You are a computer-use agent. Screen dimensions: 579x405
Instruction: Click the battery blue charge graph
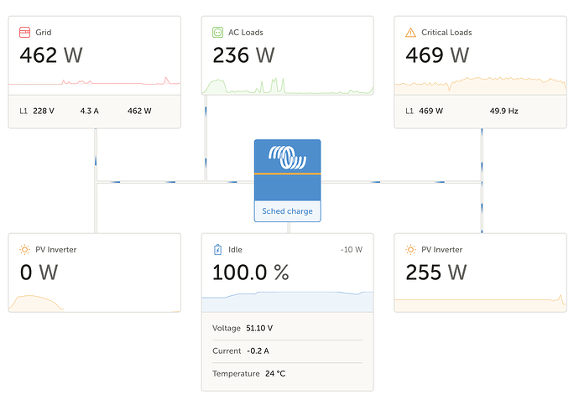pos(287,300)
